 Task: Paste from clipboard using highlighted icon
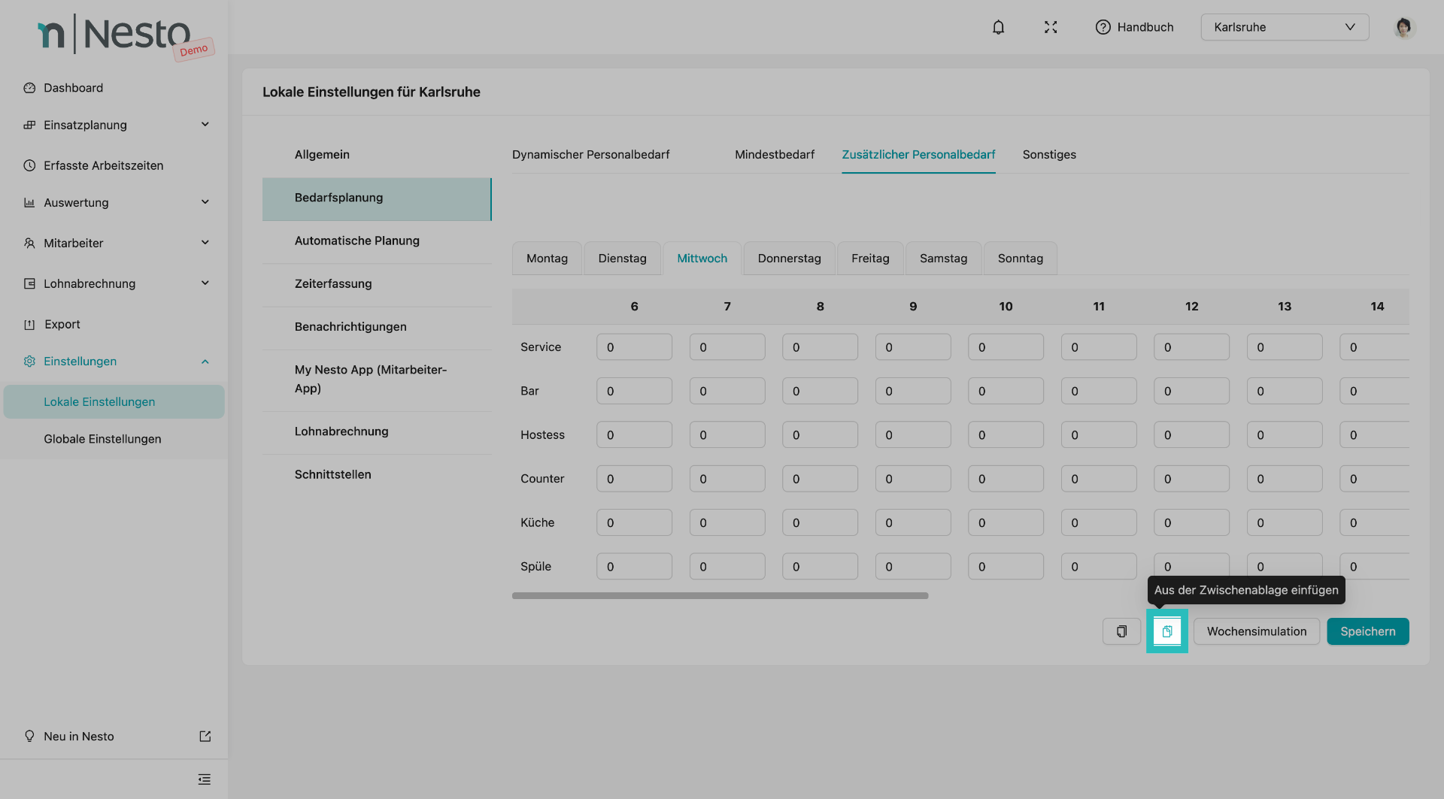click(x=1166, y=631)
